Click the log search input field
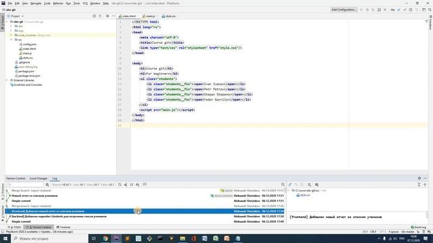Screen dimensions: 433x243 (25, 184)
